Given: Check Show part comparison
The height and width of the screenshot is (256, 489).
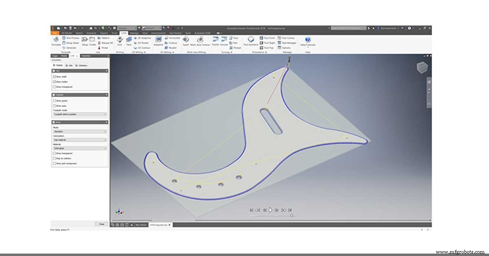Looking at the screenshot, I should coord(55,164).
